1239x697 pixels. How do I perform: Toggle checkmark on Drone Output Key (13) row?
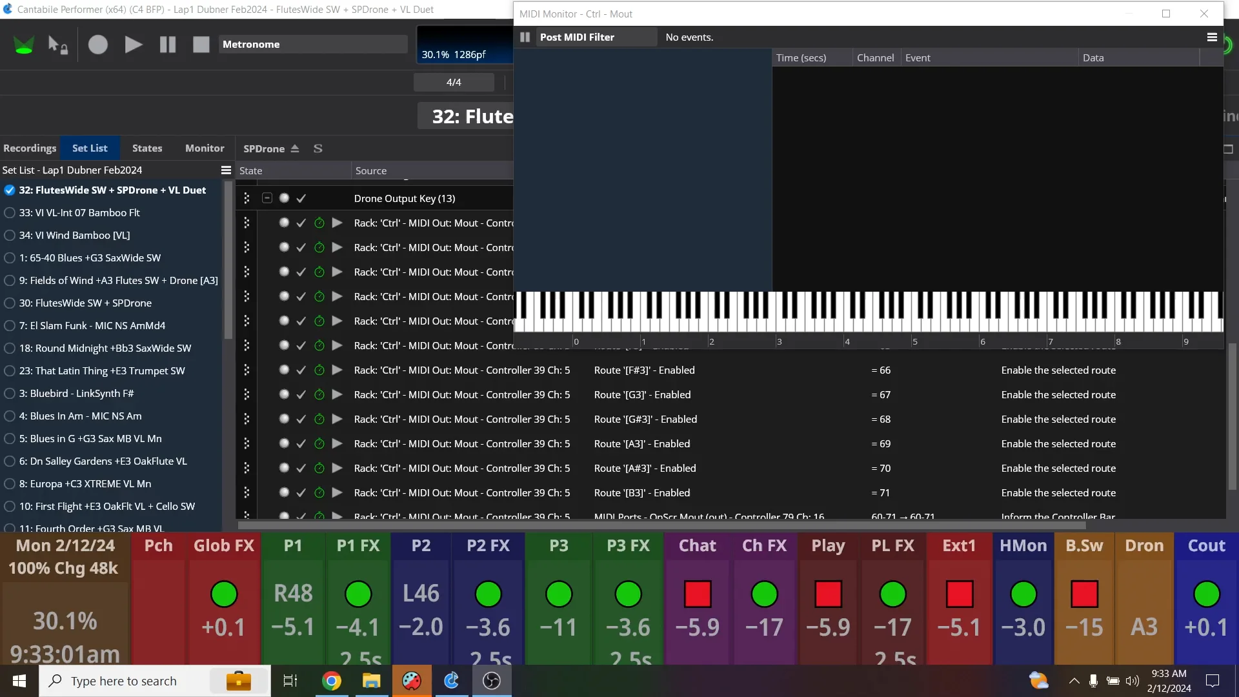pyautogui.click(x=301, y=198)
